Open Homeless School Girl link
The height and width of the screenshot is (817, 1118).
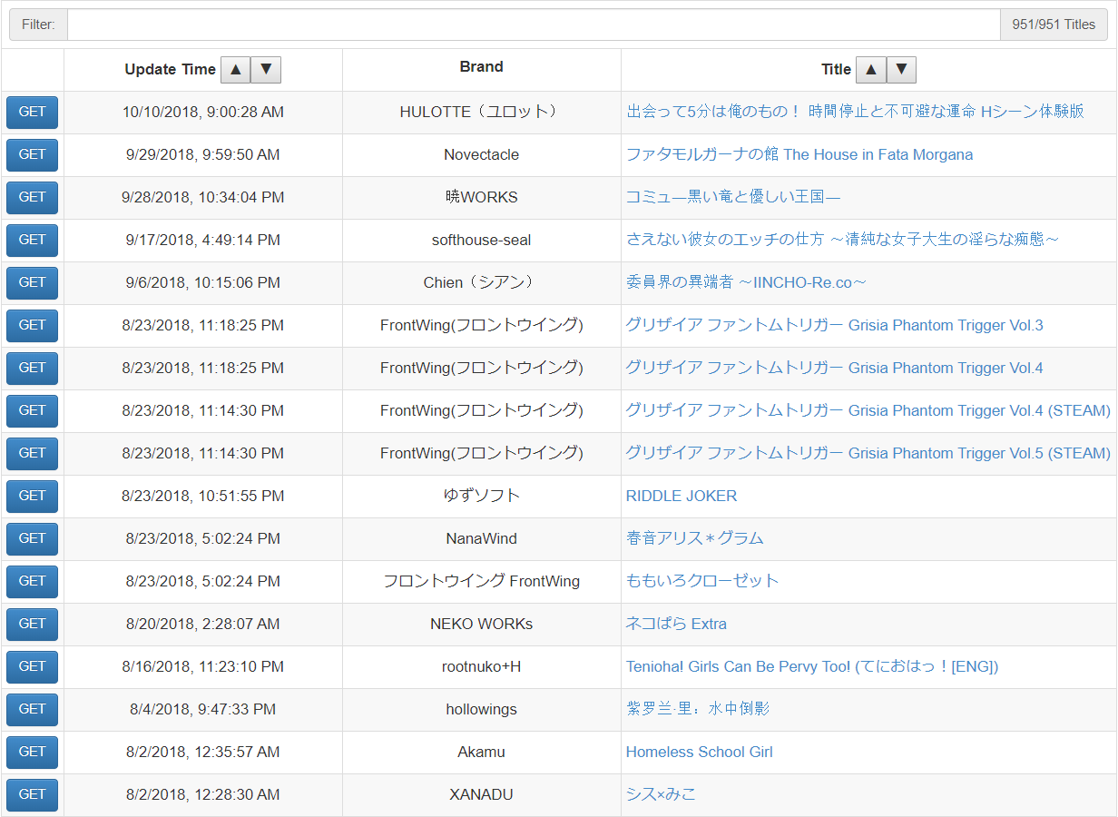pyautogui.click(x=700, y=752)
